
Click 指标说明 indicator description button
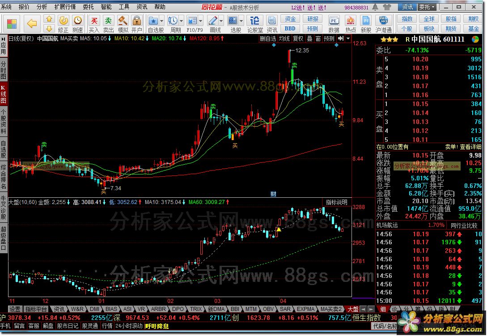click(x=336, y=202)
